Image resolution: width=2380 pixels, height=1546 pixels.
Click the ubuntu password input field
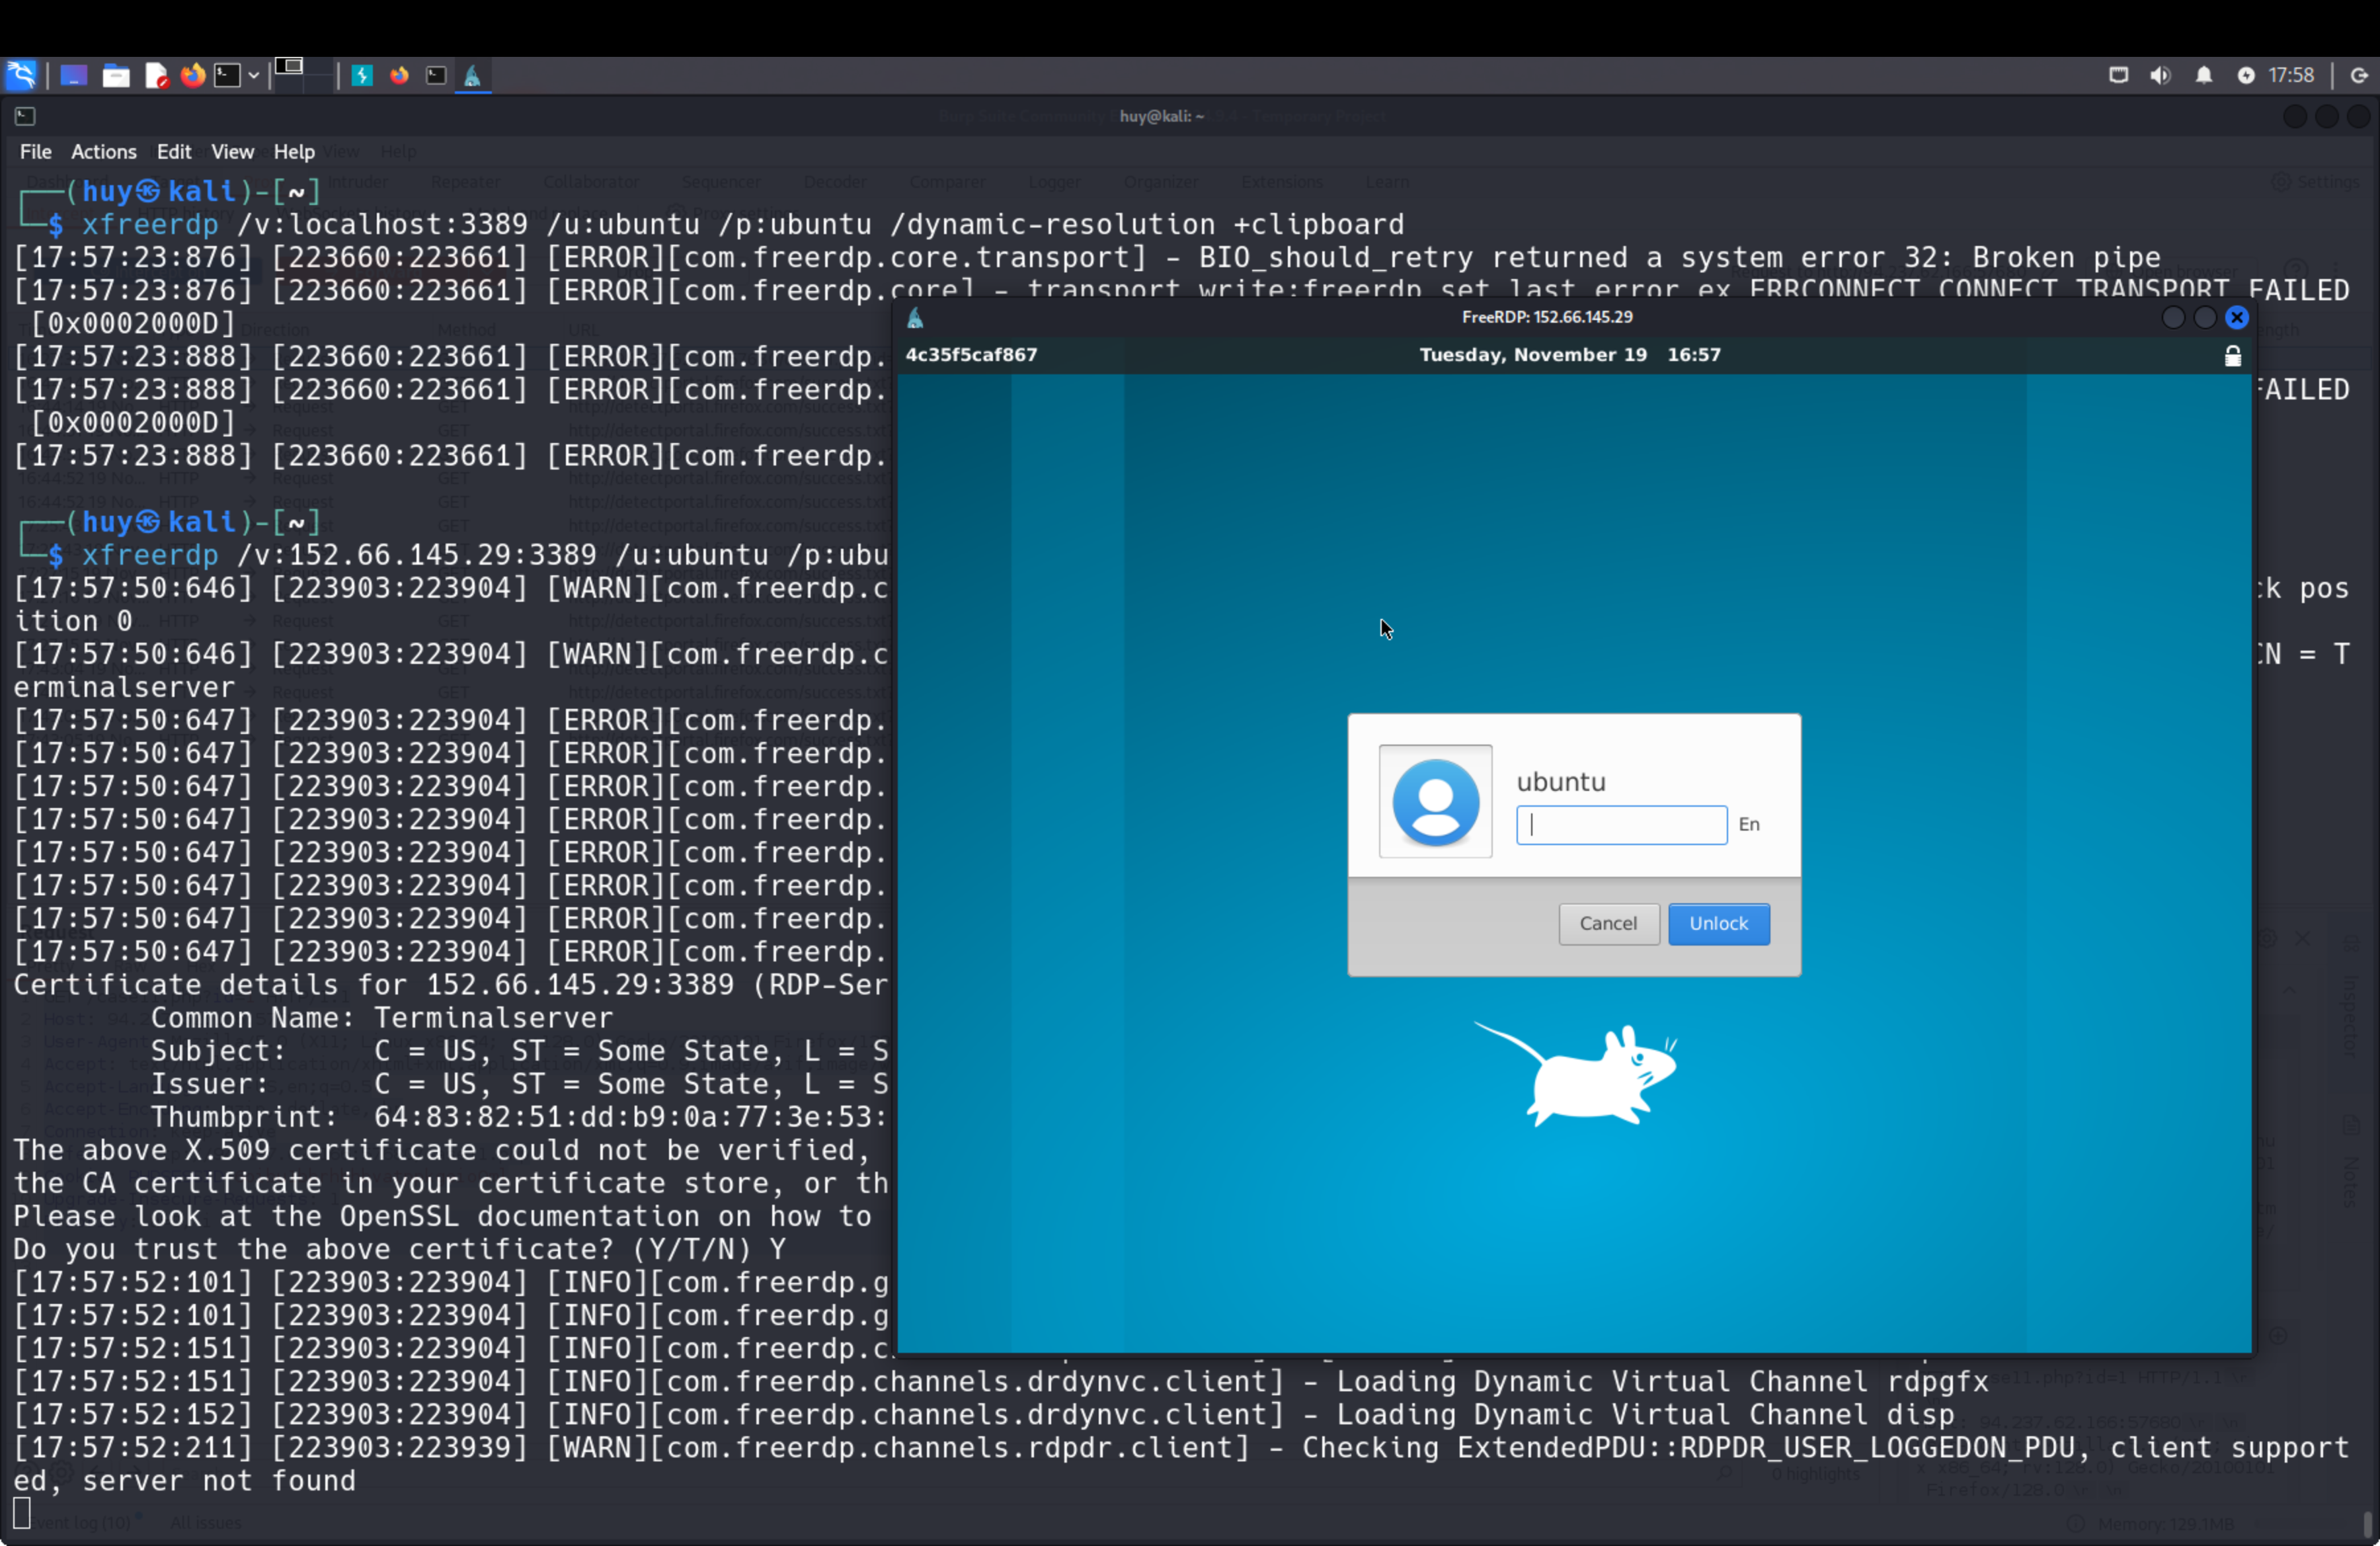pos(1620,825)
